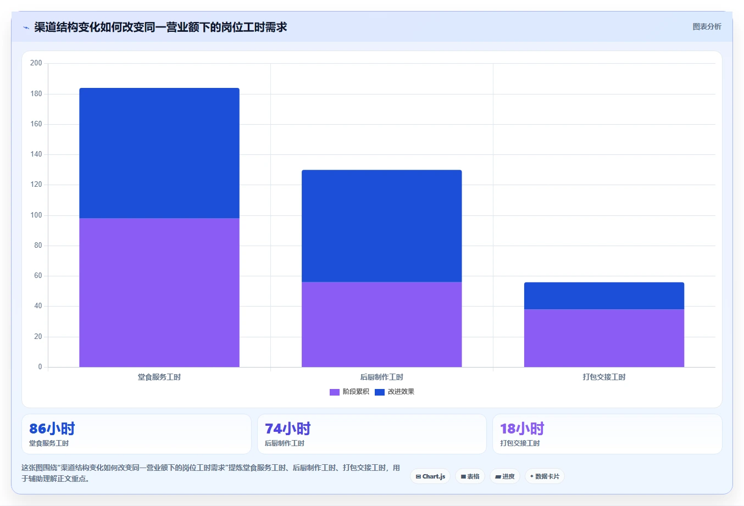Click the 堂食服务工时 caption under 86小时
Screen dimensions: 744x506
coord(49,443)
